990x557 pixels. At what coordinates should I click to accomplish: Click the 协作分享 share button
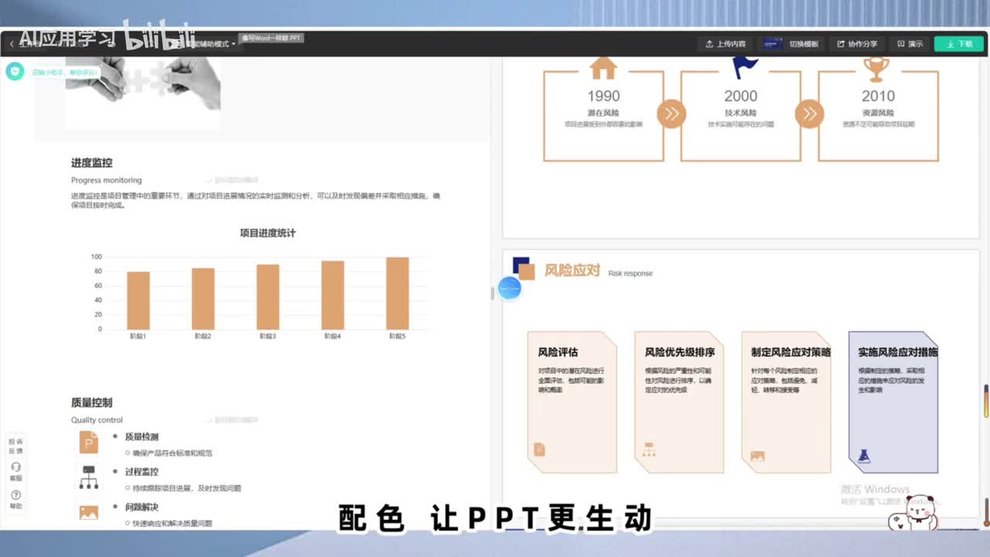[x=857, y=44]
